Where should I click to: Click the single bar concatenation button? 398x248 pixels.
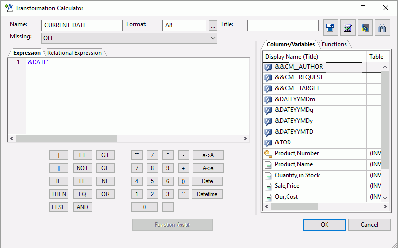pos(59,155)
